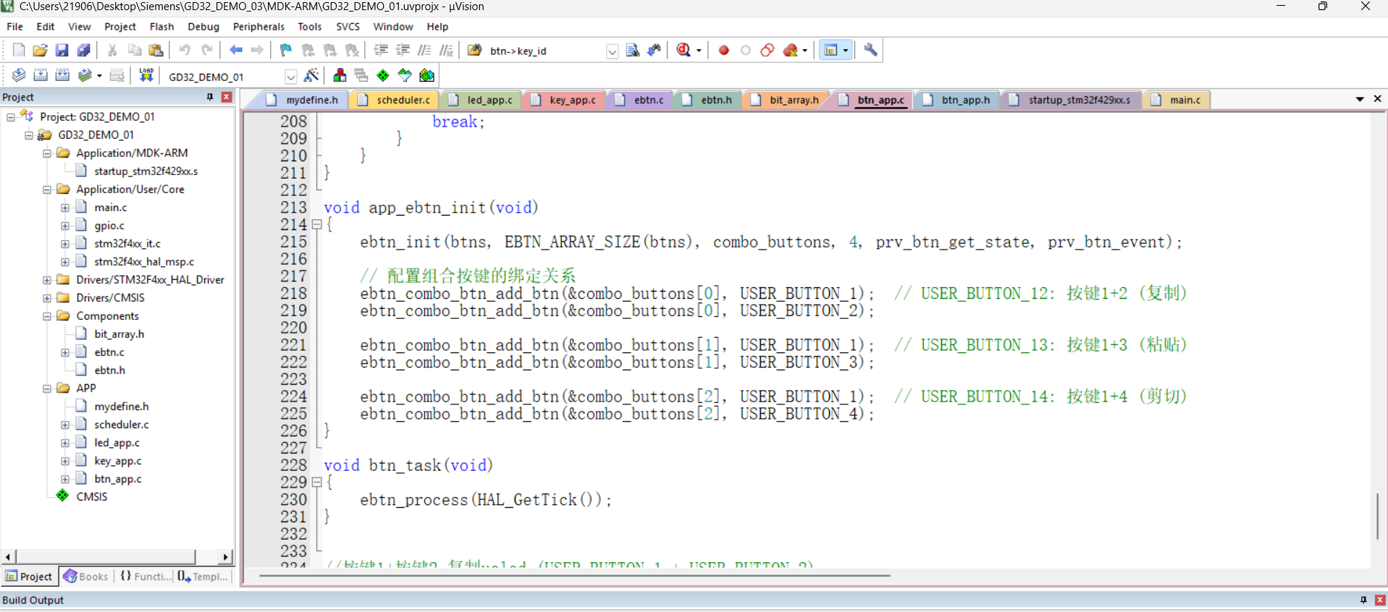Toggle bookmark flag icon in toolbar
1388x612 pixels.
(x=286, y=50)
